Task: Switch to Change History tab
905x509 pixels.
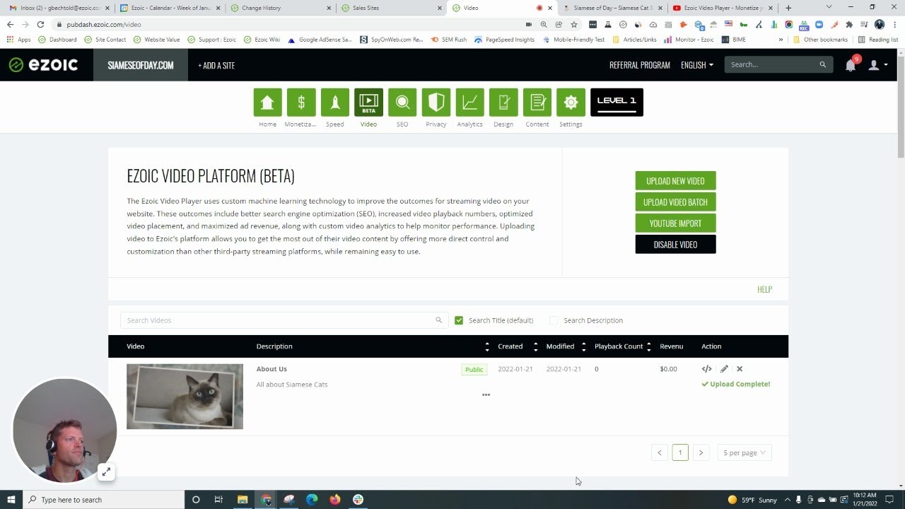Action: 279,8
